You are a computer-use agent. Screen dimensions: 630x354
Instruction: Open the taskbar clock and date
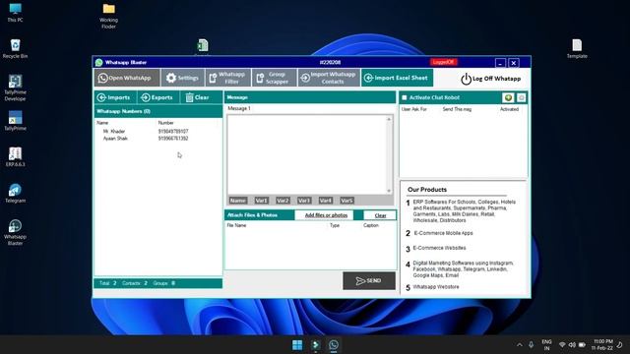point(602,345)
